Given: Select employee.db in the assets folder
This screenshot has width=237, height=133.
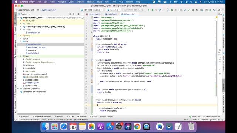Looking at the screenshot, I should tap(33, 33).
